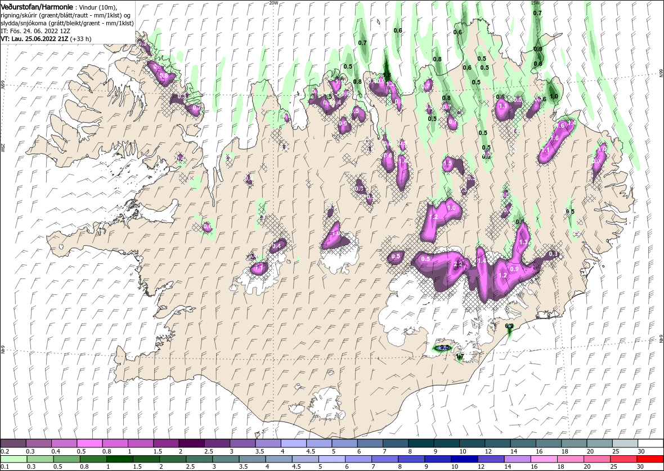This screenshot has height=471, width=664.
Task: Click the 4.5 swatch in the lower rain legend row
Action: coord(306,459)
